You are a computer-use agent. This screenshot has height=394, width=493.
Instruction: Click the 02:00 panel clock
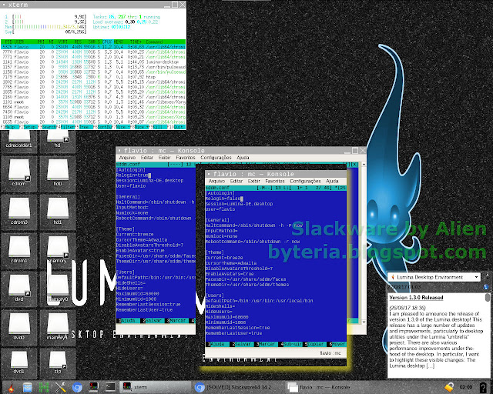click(466, 387)
